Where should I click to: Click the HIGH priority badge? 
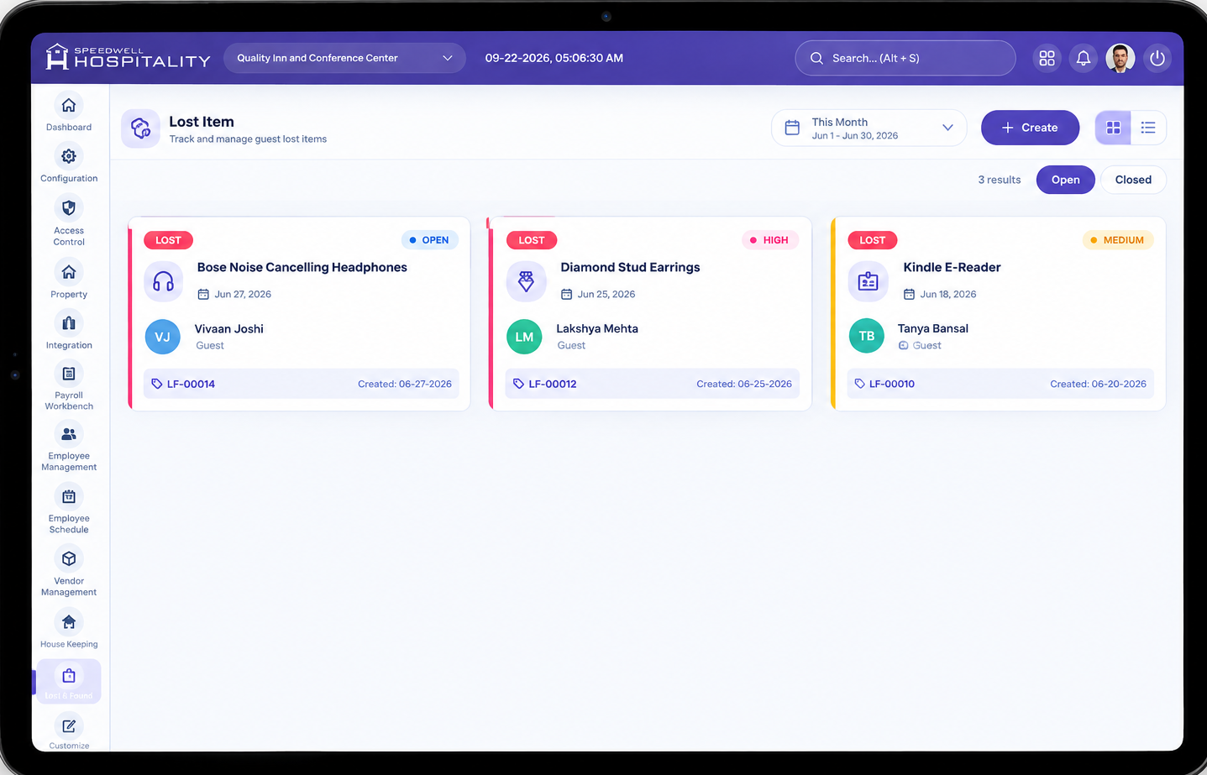pos(769,240)
